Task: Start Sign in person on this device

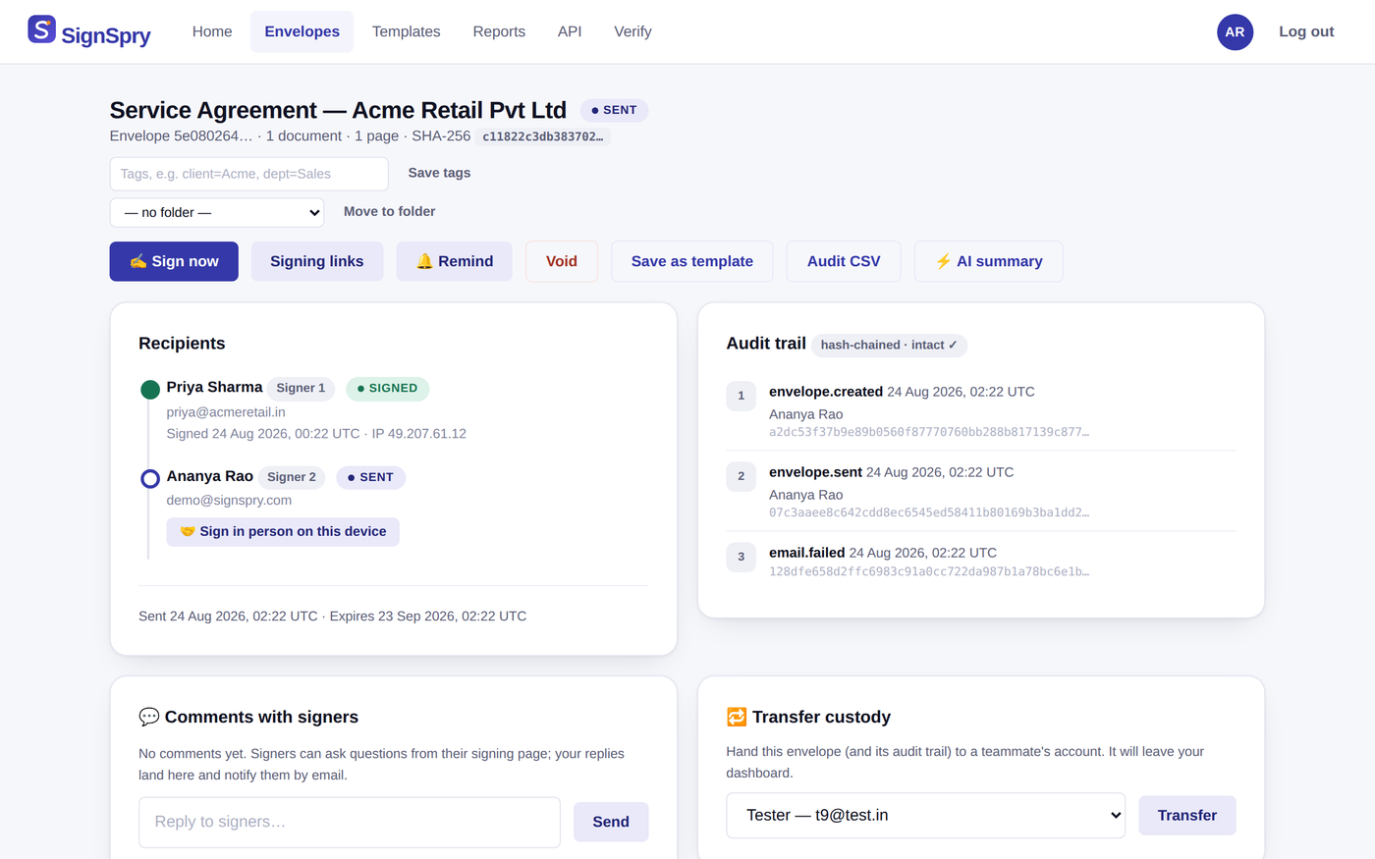Action: pos(283,531)
